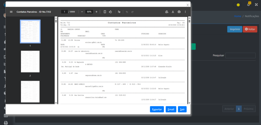Print the PDF using printer icon
Image resolution: width=261 pixels, height=125 pixels.
(179, 12)
